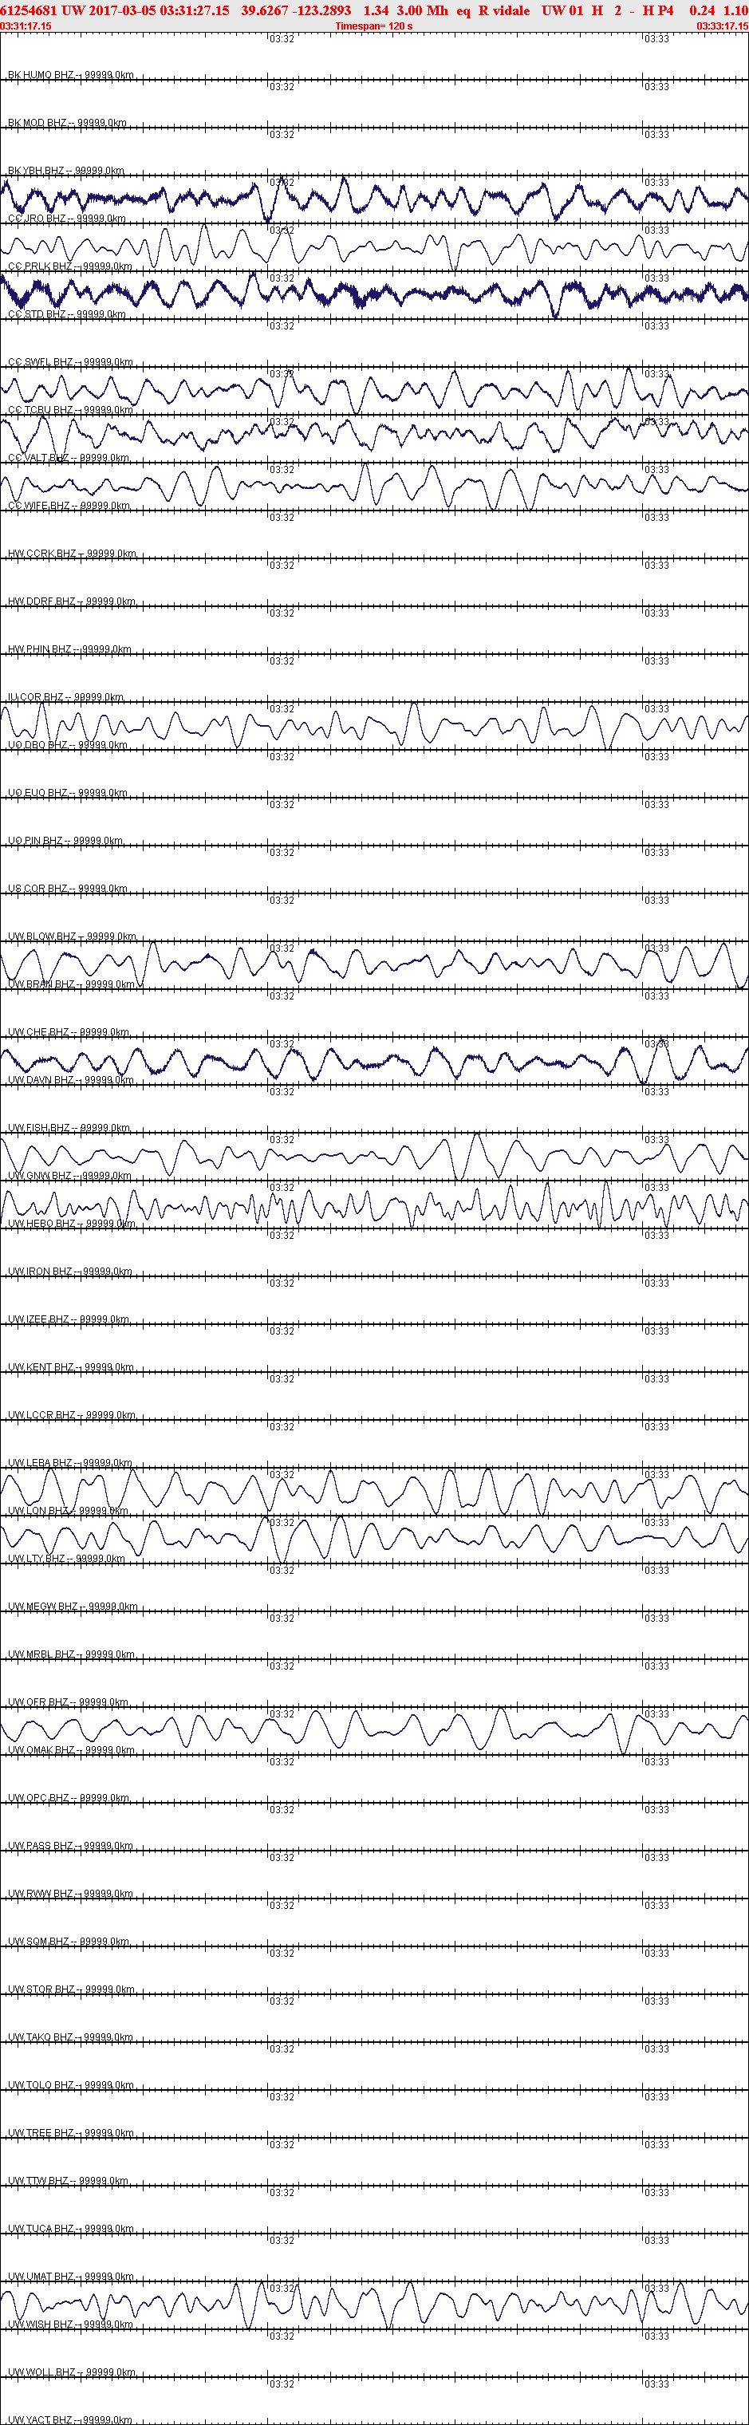Select the UW SQM BHZ station label
749x2425 pixels.
coord(69,1942)
